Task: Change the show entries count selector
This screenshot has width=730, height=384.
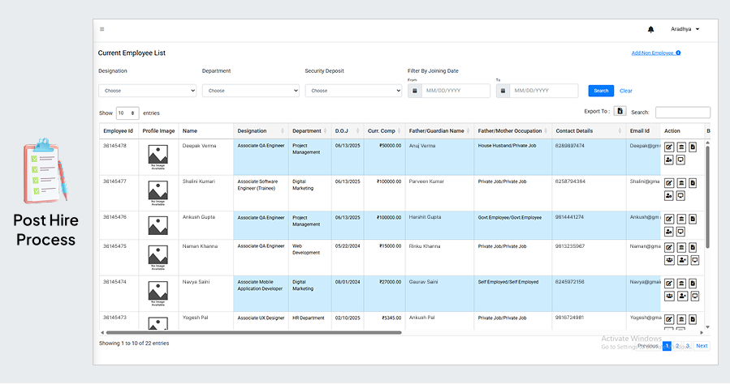Action: click(127, 113)
